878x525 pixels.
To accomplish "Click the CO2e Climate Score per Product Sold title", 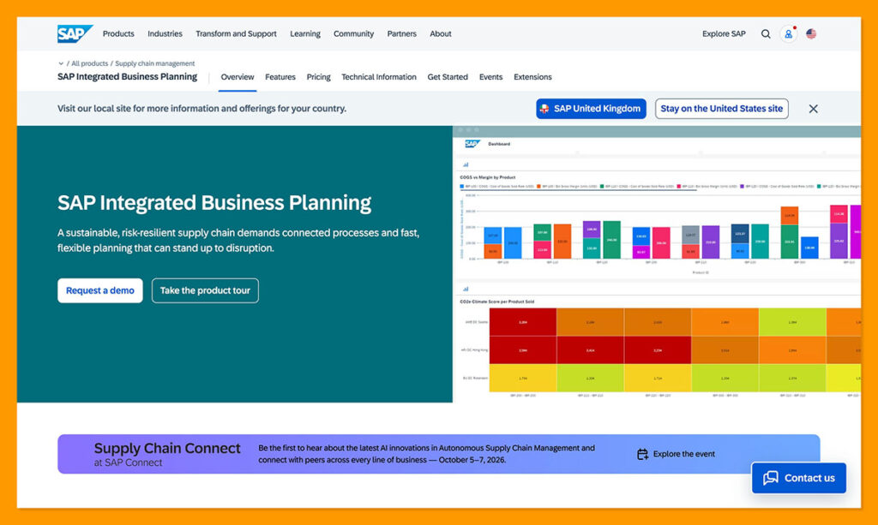I will [x=496, y=302].
